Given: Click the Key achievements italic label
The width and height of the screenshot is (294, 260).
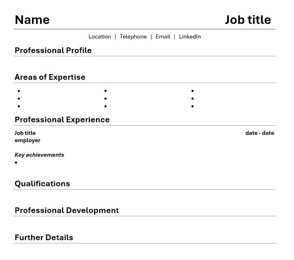Looking at the screenshot, I should (x=39, y=155).
